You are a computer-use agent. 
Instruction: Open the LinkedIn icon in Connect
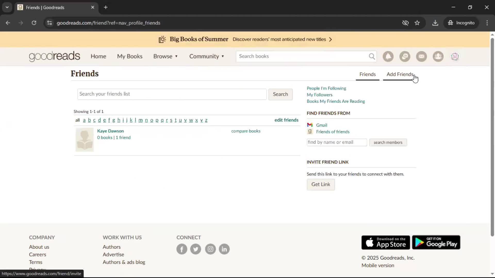point(224,249)
